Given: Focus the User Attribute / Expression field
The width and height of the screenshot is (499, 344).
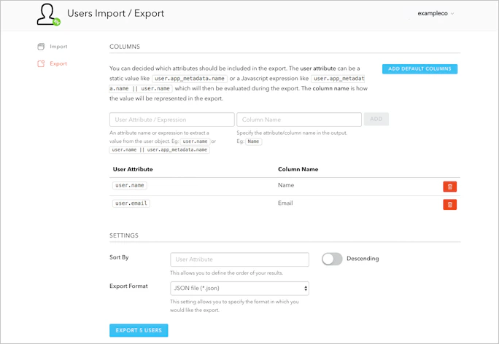Looking at the screenshot, I should click(x=172, y=120).
